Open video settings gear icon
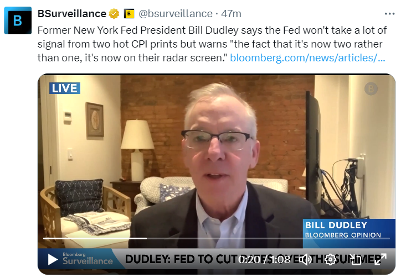The image size is (401, 278). click(x=330, y=260)
